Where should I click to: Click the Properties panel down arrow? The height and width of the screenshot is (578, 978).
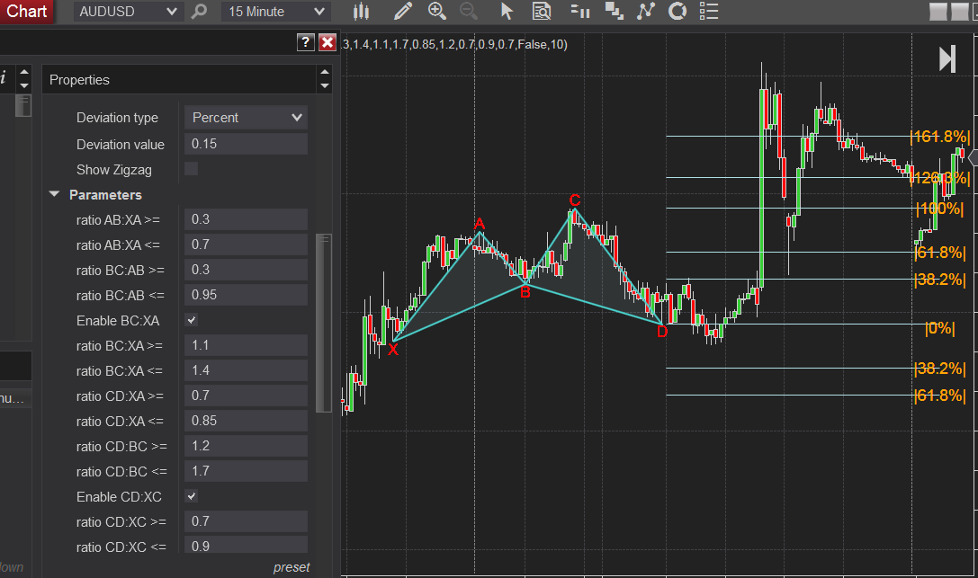[324, 86]
